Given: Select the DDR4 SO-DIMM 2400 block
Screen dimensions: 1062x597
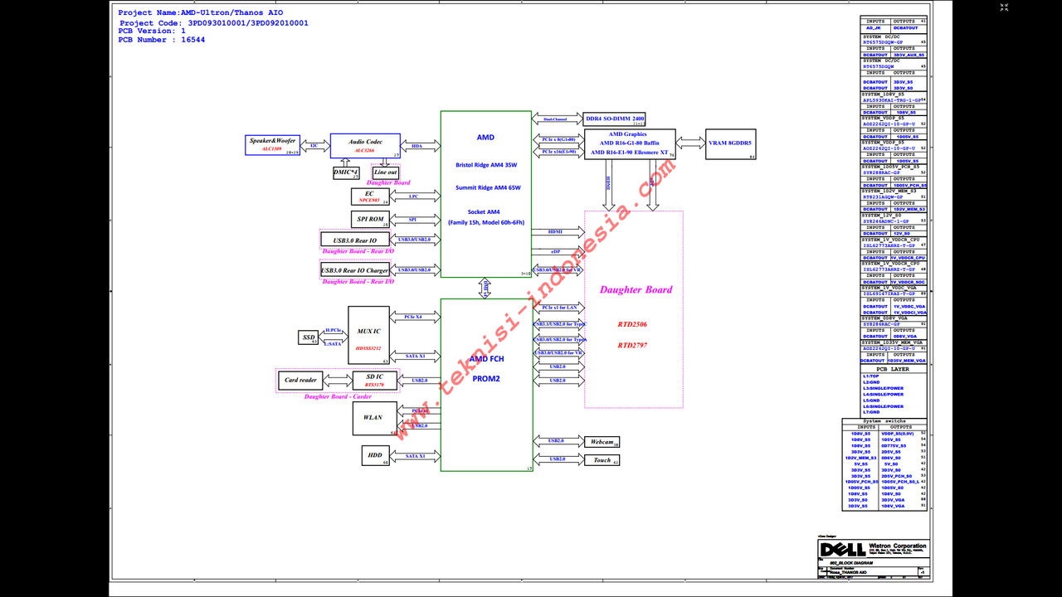Looking at the screenshot, I should (x=614, y=119).
